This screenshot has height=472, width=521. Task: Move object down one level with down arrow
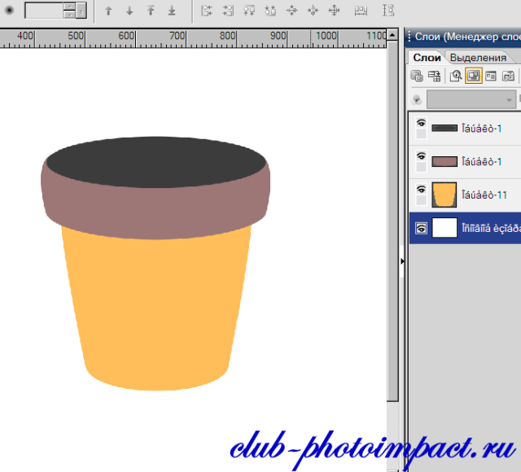(129, 11)
